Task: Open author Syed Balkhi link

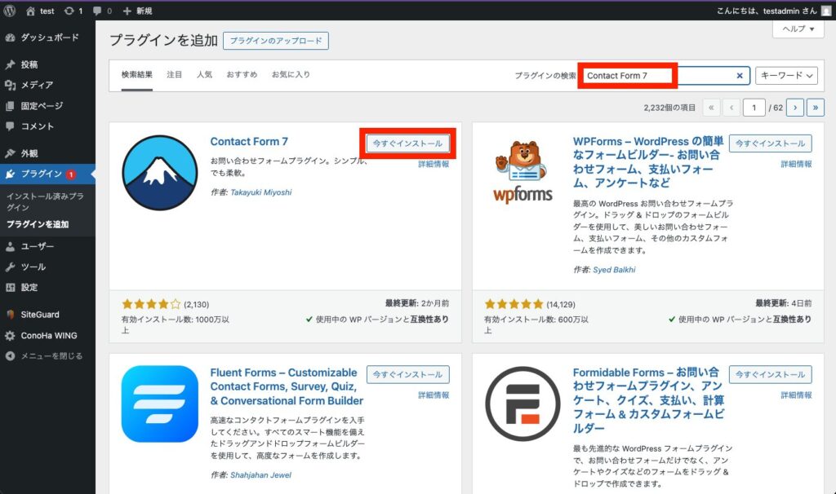Action: pos(614,270)
